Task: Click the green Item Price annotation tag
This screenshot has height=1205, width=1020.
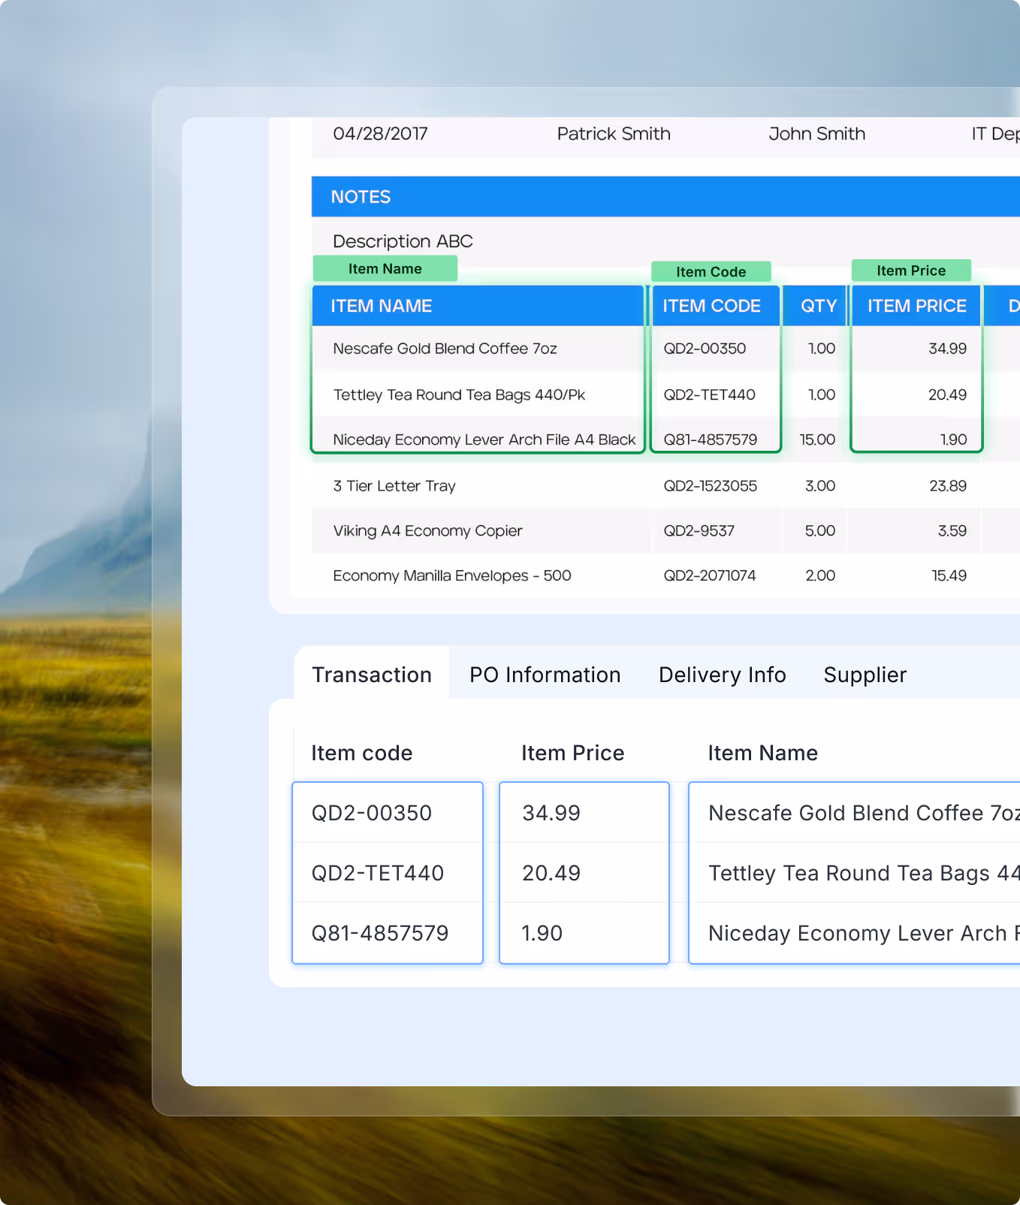Action: 911,270
